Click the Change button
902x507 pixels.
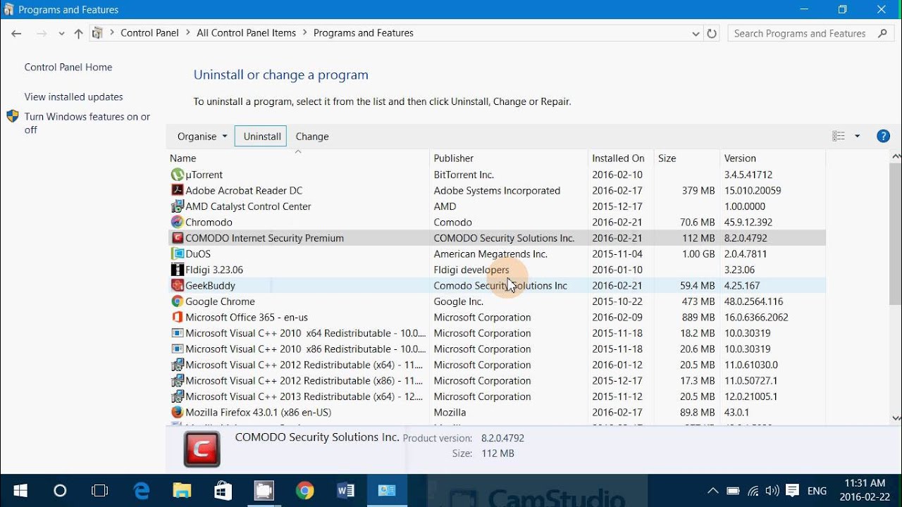point(312,137)
